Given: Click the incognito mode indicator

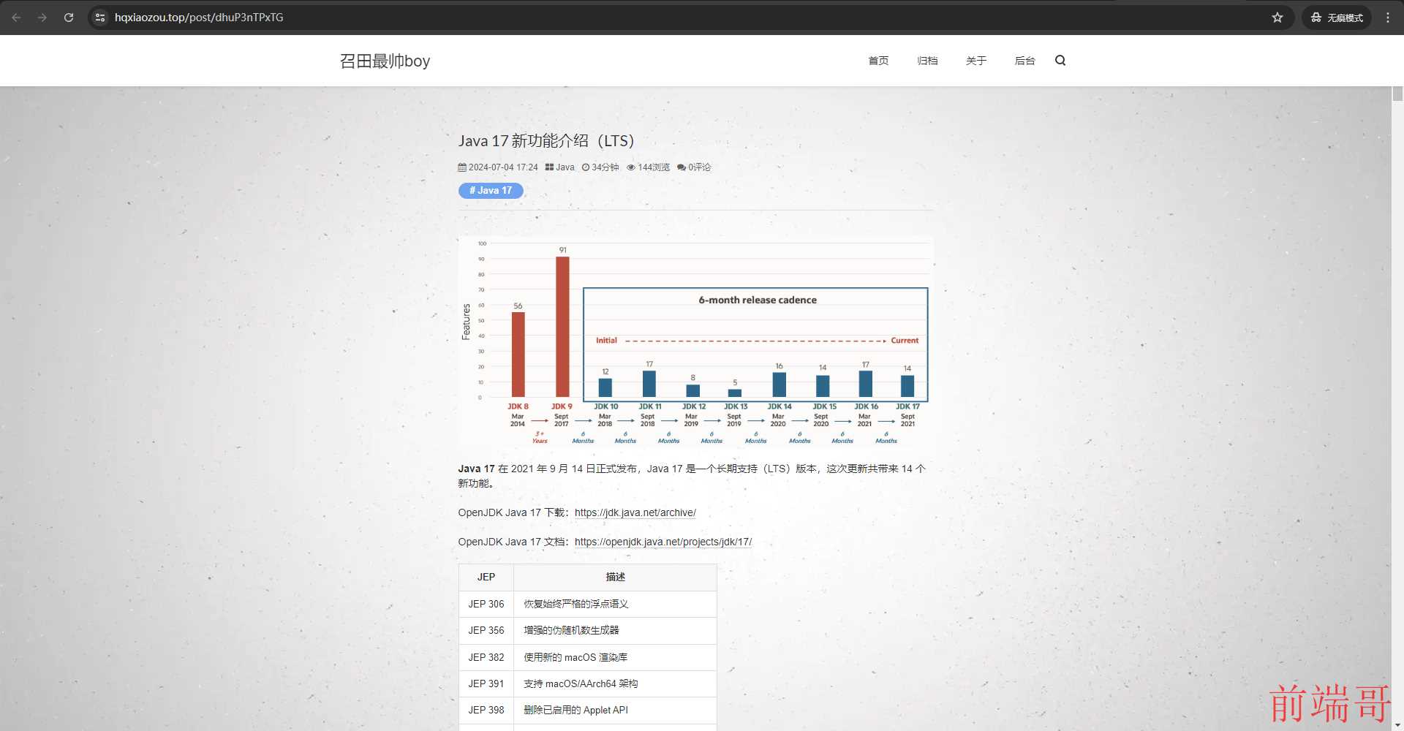Looking at the screenshot, I should tap(1337, 18).
